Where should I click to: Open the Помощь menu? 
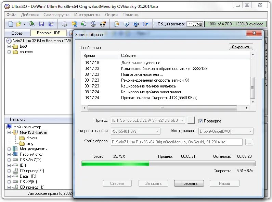(131, 15)
